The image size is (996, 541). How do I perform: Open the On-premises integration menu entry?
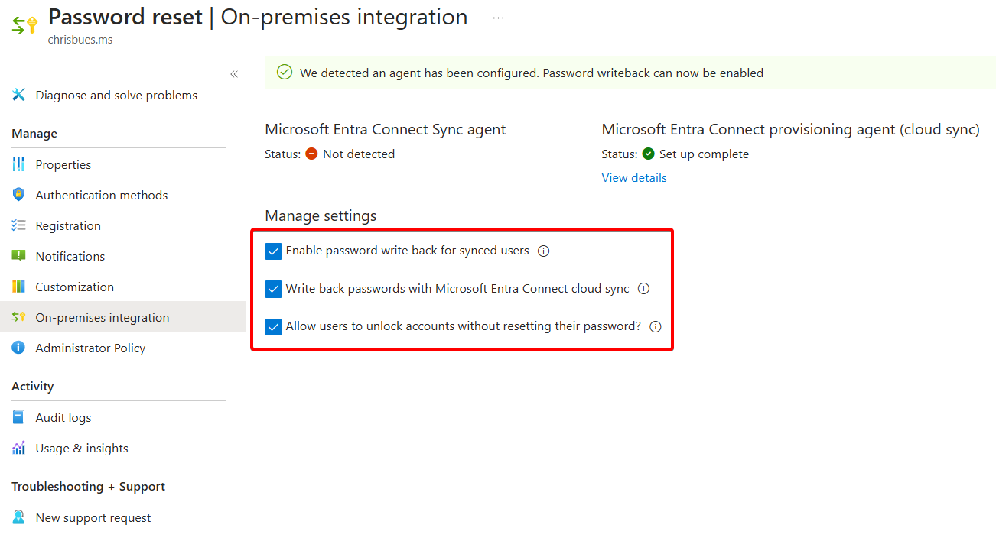click(102, 316)
